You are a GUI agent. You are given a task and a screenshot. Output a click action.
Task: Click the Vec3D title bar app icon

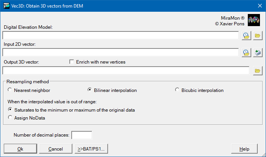[x=6, y=6]
